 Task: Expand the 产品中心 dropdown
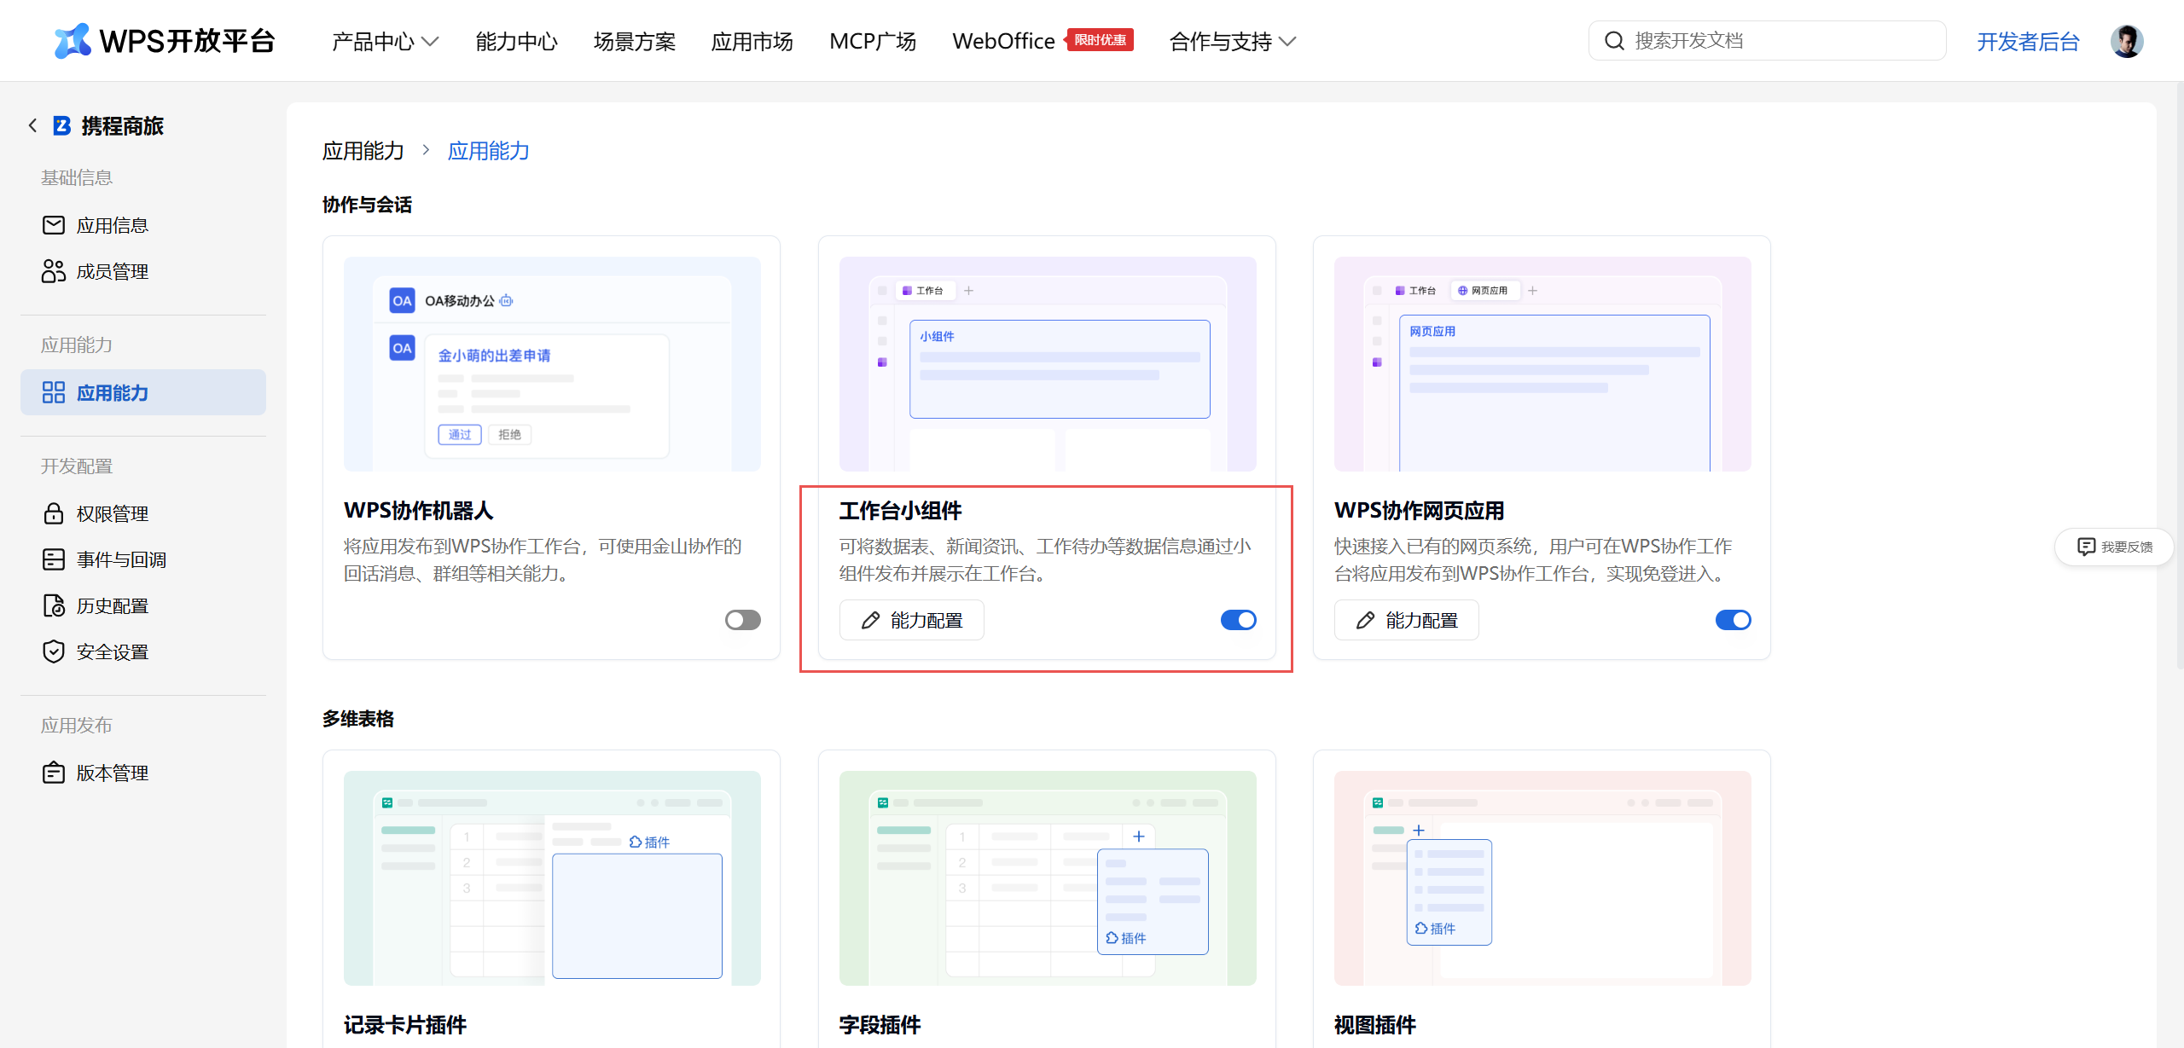(x=385, y=41)
